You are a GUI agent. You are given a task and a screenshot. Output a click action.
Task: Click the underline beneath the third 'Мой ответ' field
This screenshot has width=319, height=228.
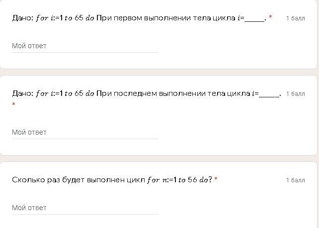(x=84, y=214)
